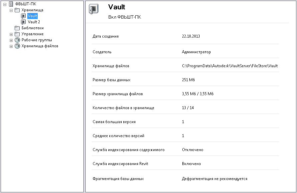Collapse the ФВЬШТ-ПК root node
297x193 pixels.
(x=5, y=4)
